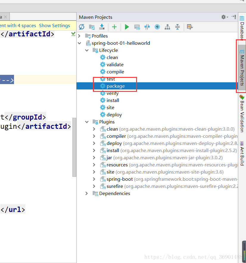Open Maven settings wrench icon

(x=190, y=27)
